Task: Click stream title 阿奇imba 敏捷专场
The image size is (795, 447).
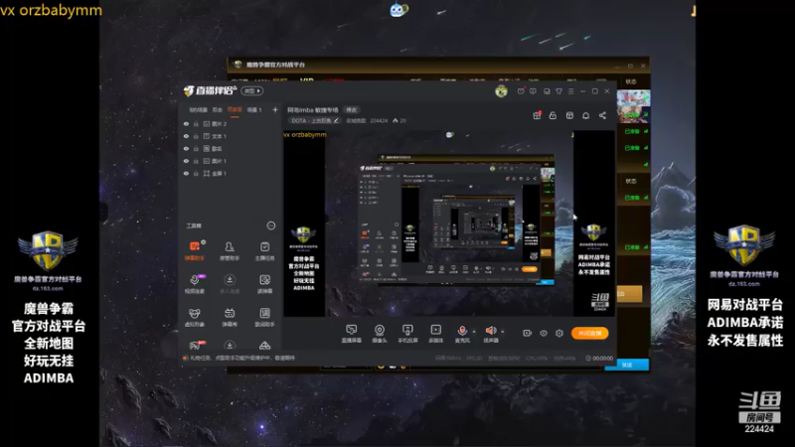Action: coord(313,109)
